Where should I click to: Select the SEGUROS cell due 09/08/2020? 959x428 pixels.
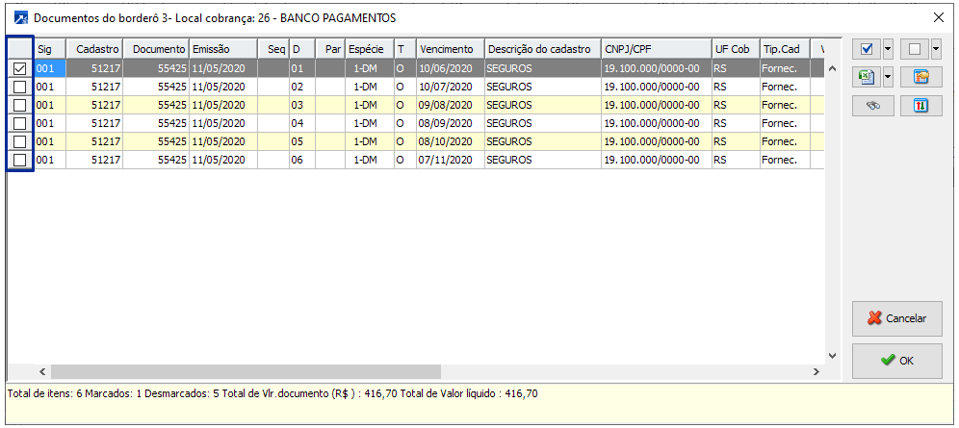point(541,105)
